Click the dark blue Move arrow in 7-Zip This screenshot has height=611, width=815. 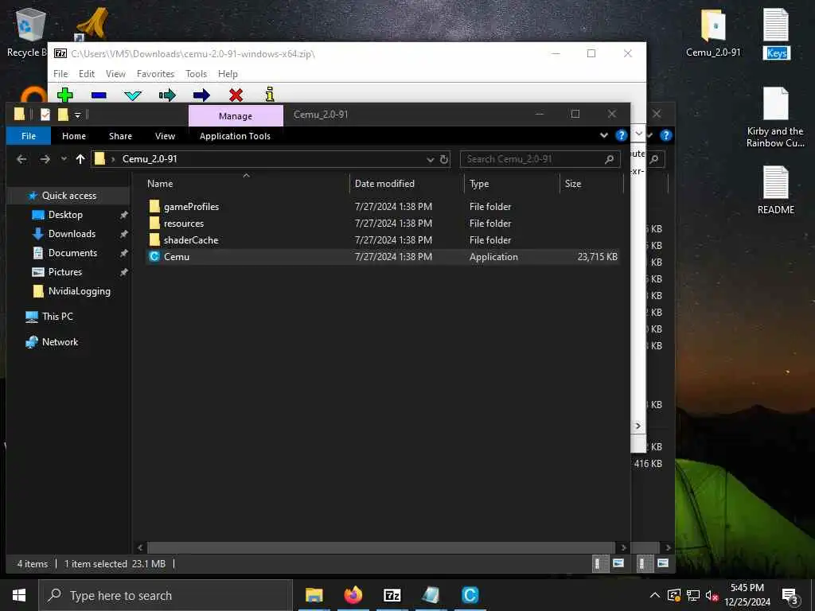201,95
